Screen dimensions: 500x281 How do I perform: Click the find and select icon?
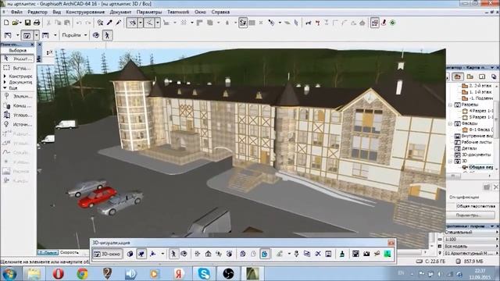(x=100, y=23)
